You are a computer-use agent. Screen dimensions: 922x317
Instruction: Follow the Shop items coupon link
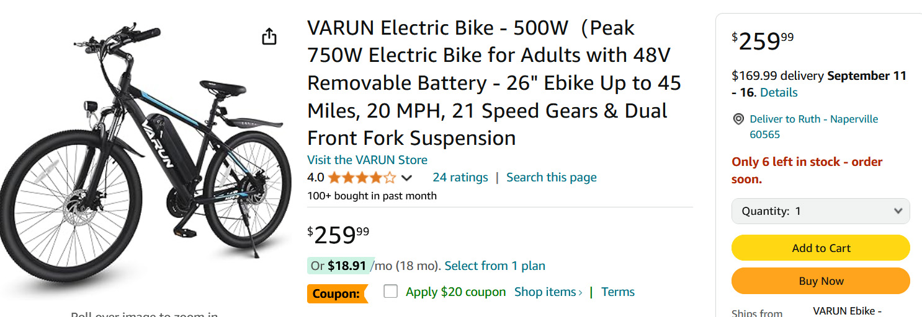click(548, 292)
